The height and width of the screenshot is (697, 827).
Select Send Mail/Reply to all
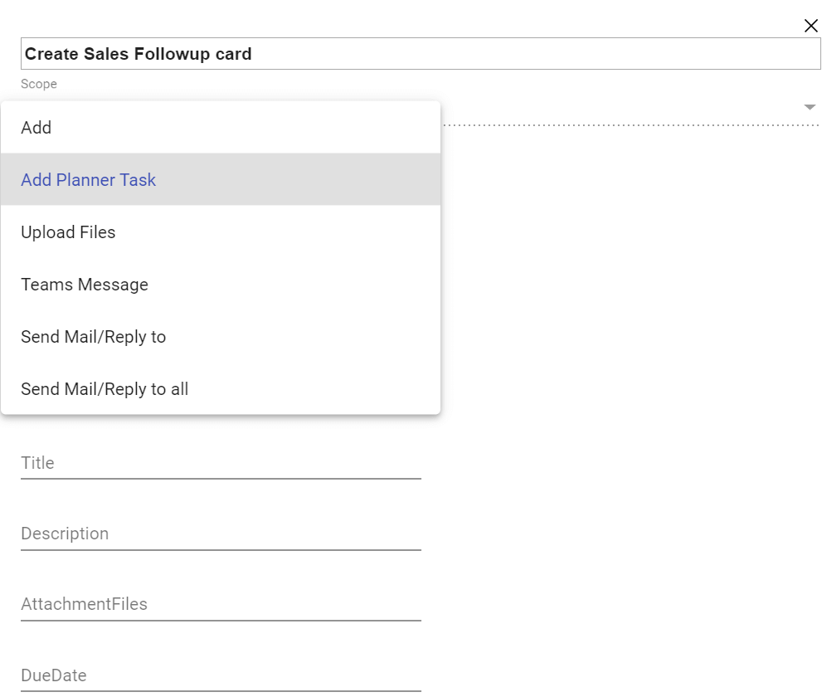(220, 389)
